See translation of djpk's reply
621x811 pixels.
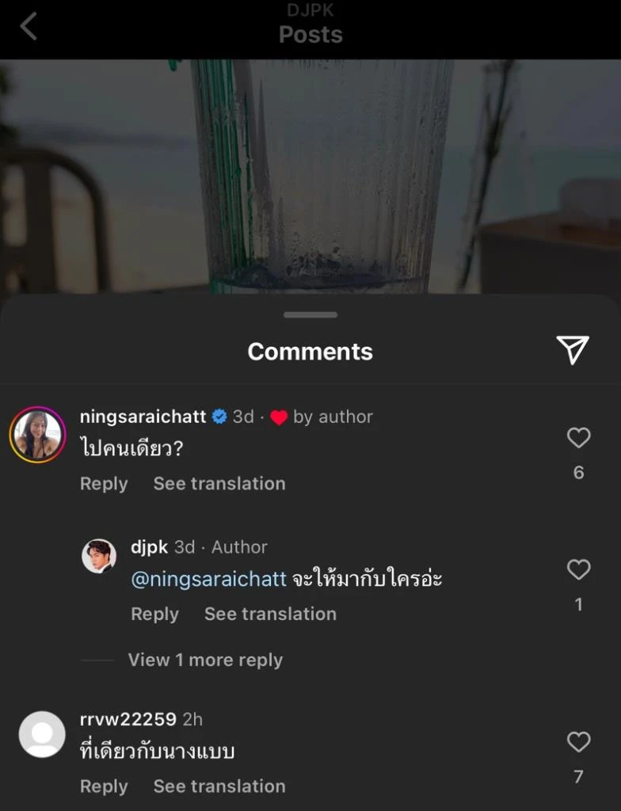pos(270,614)
